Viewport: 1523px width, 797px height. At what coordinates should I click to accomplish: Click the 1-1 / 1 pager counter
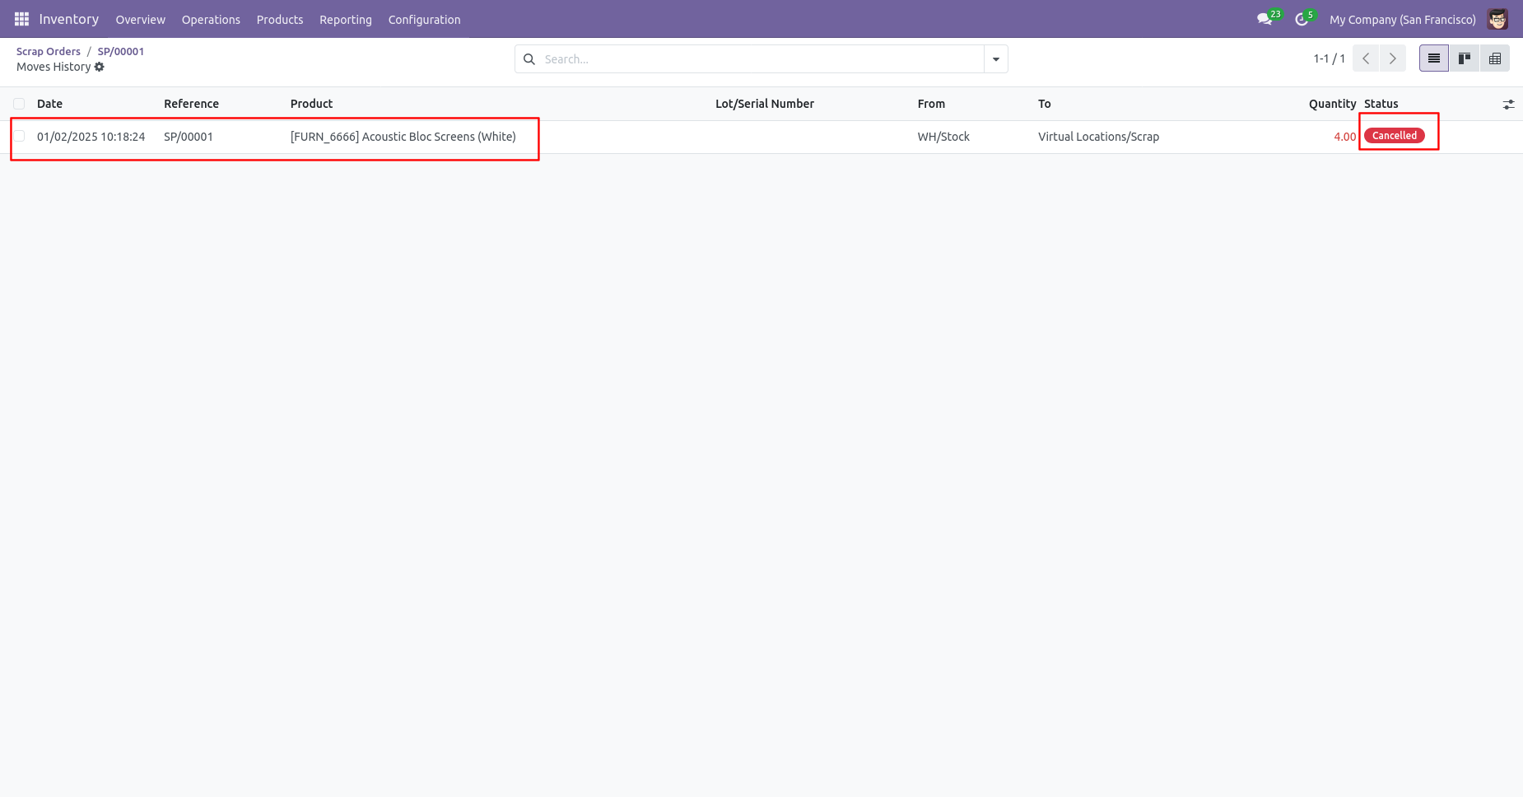(x=1329, y=58)
